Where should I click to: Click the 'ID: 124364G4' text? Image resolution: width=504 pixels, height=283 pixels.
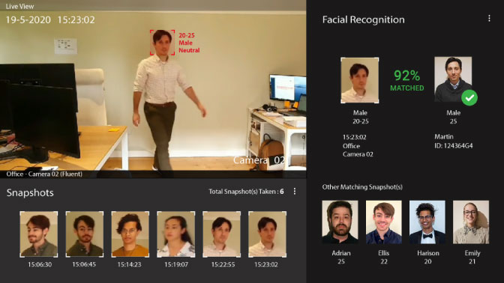pyautogui.click(x=454, y=146)
